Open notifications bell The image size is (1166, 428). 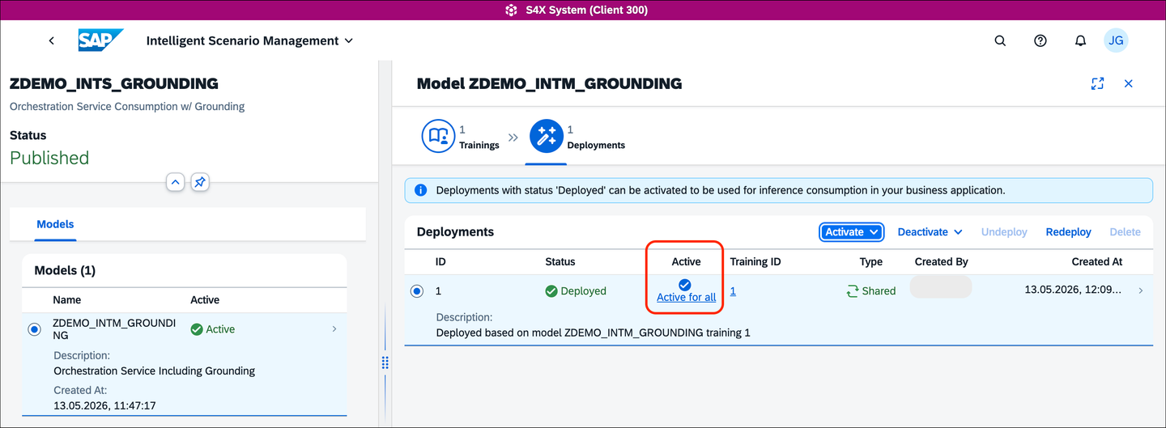(x=1080, y=40)
